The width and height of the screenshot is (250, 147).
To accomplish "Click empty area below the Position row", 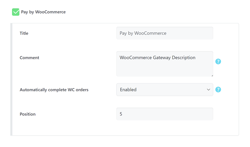I will coord(124,128).
